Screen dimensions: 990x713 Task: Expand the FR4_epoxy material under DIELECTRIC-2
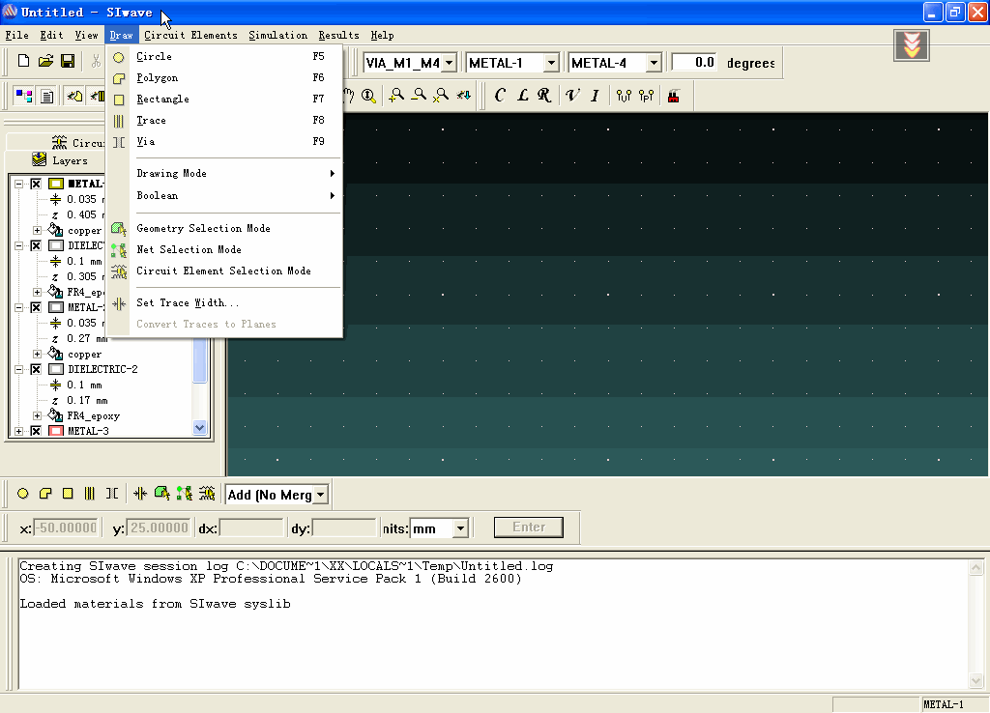tap(38, 415)
